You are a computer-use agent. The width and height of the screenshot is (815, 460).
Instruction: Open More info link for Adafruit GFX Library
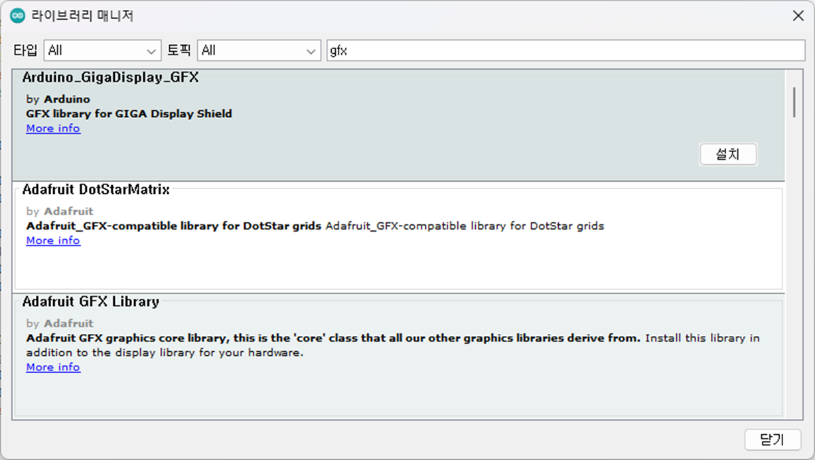point(53,367)
